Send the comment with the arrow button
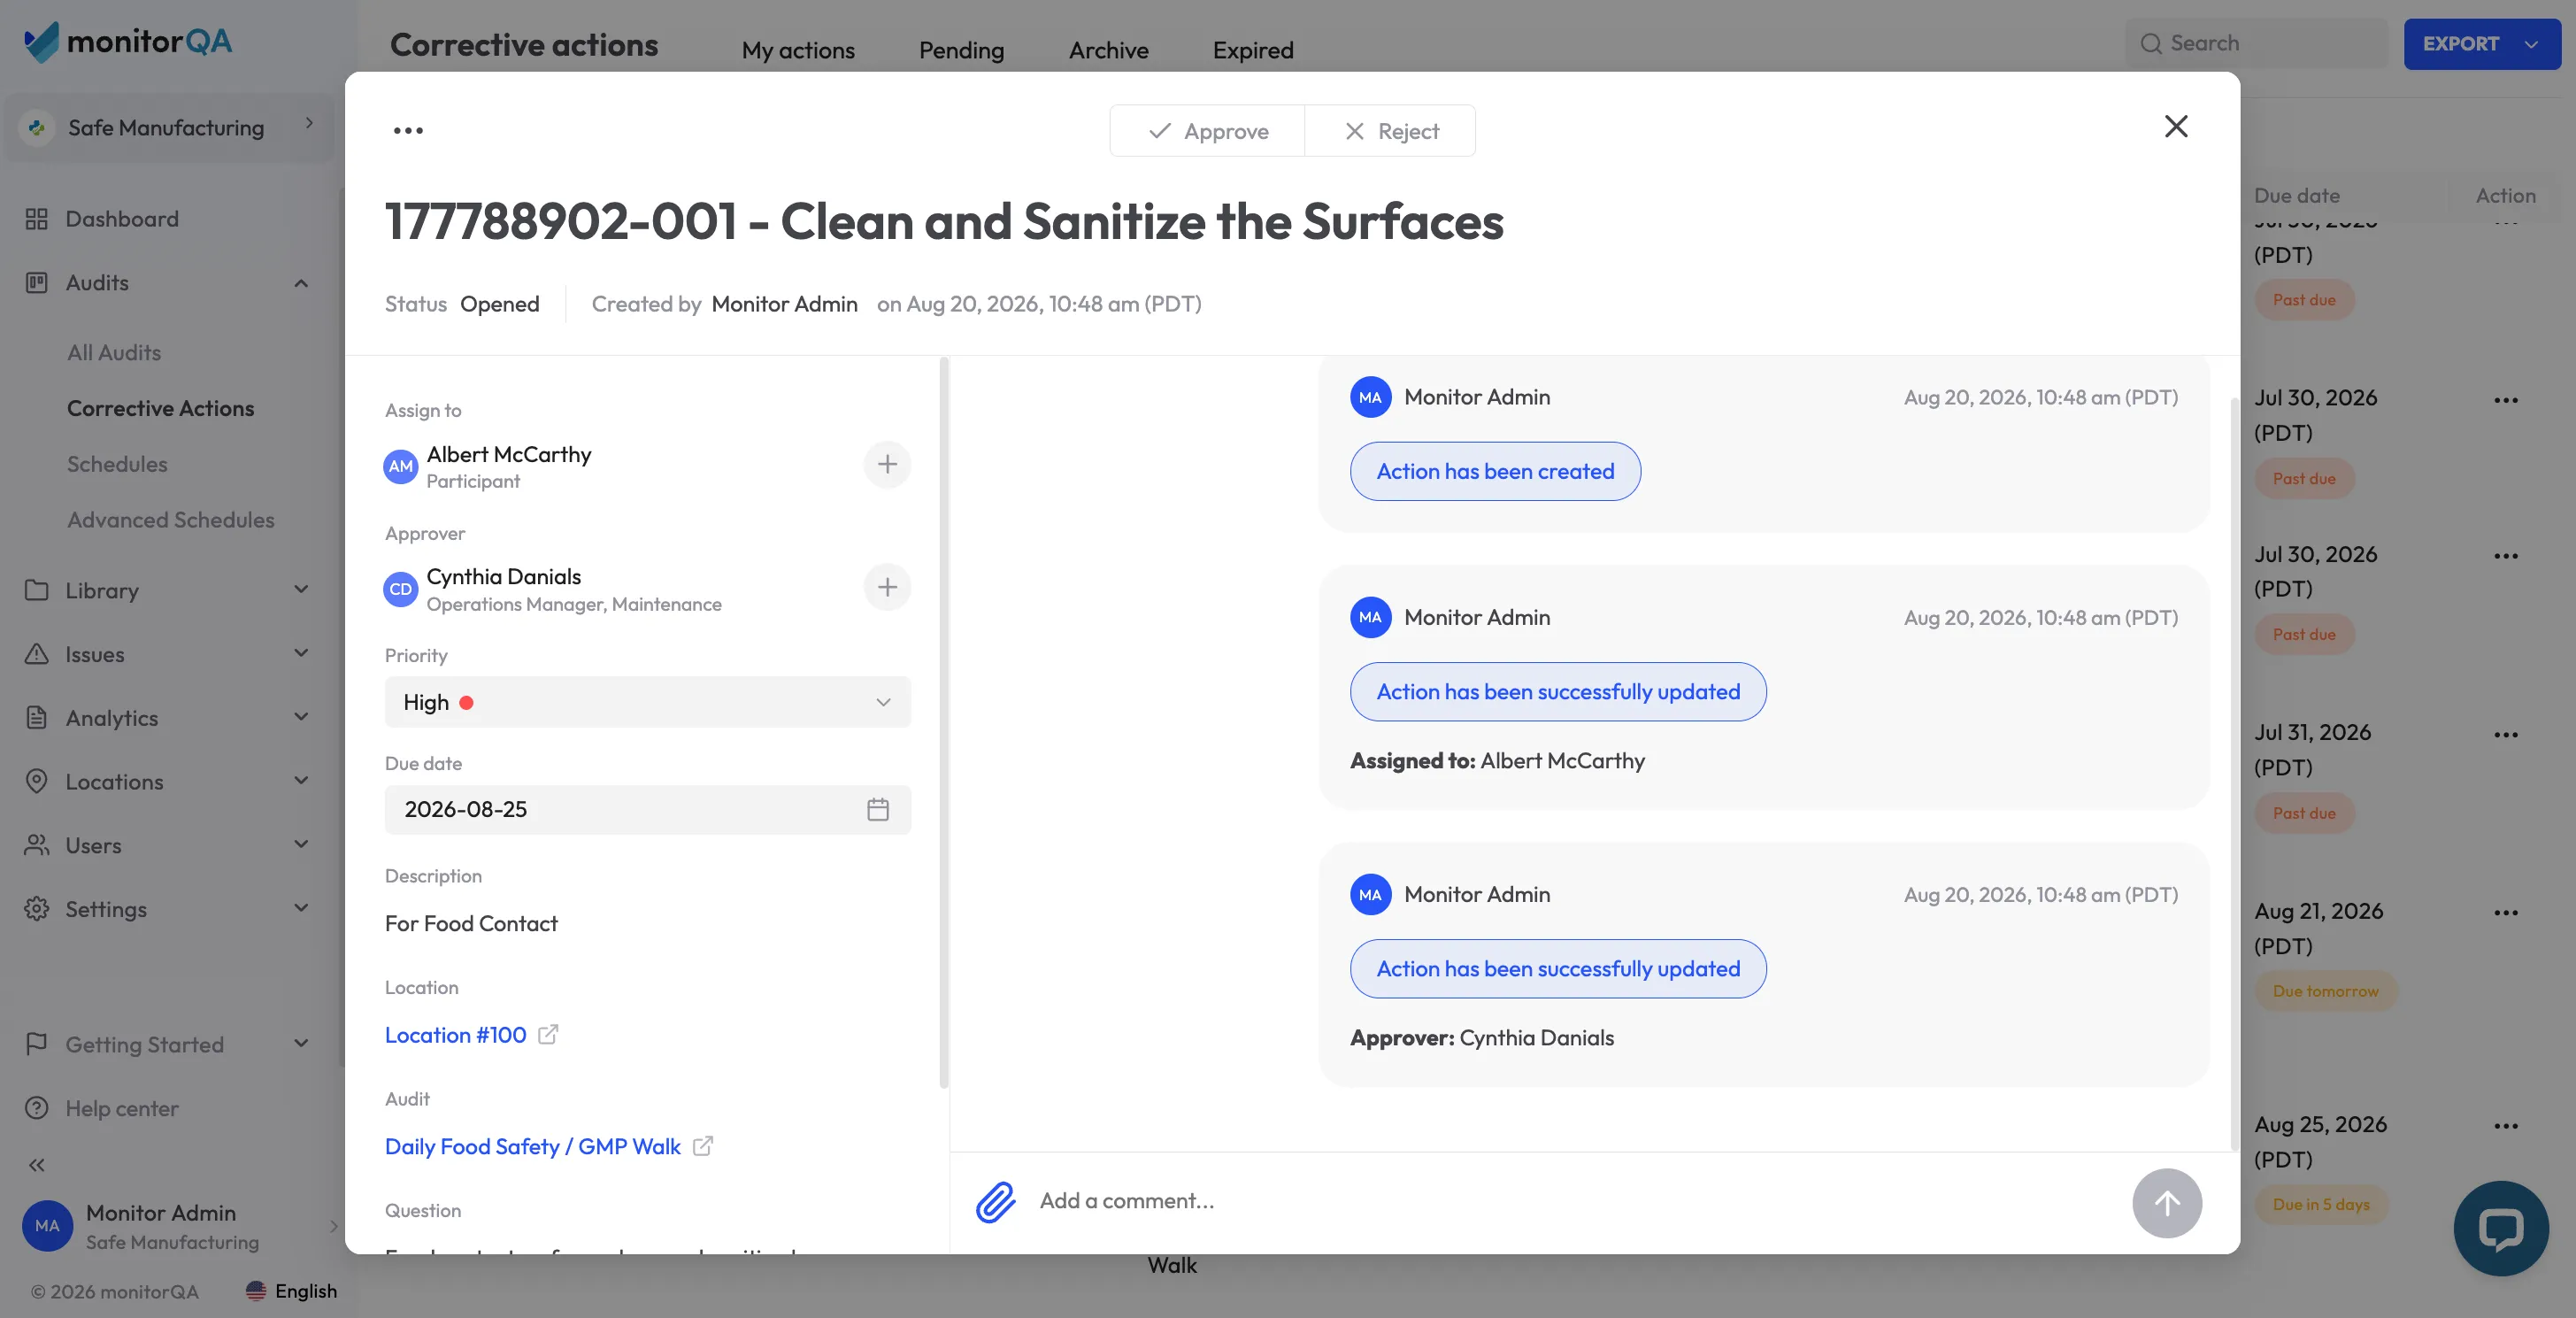The height and width of the screenshot is (1318, 2576). click(x=2167, y=1203)
